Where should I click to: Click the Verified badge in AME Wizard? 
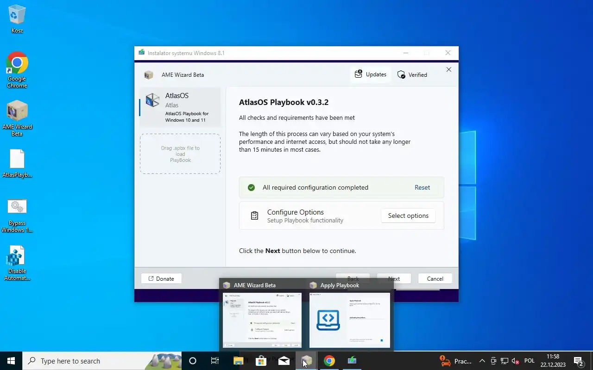[x=412, y=74]
